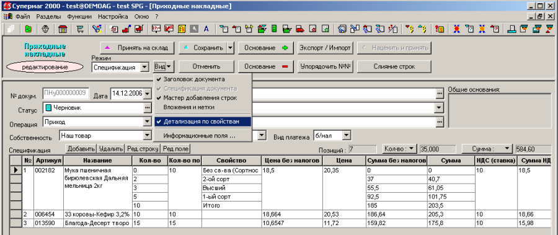Open the Файл menu
This screenshot has width=558, height=235.
click(22, 16)
